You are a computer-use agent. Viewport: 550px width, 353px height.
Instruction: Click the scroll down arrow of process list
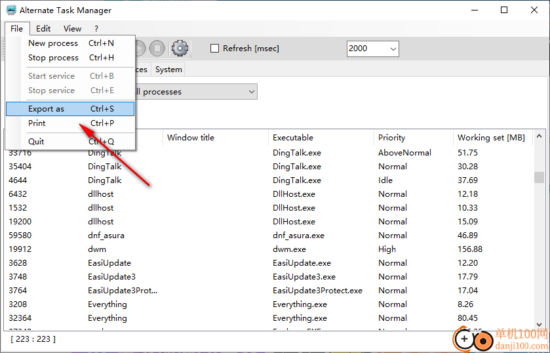tap(540, 325)
